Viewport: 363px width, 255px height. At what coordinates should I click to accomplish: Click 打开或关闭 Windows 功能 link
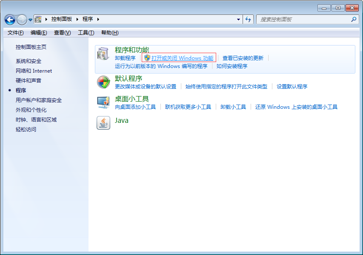point(183,58)
